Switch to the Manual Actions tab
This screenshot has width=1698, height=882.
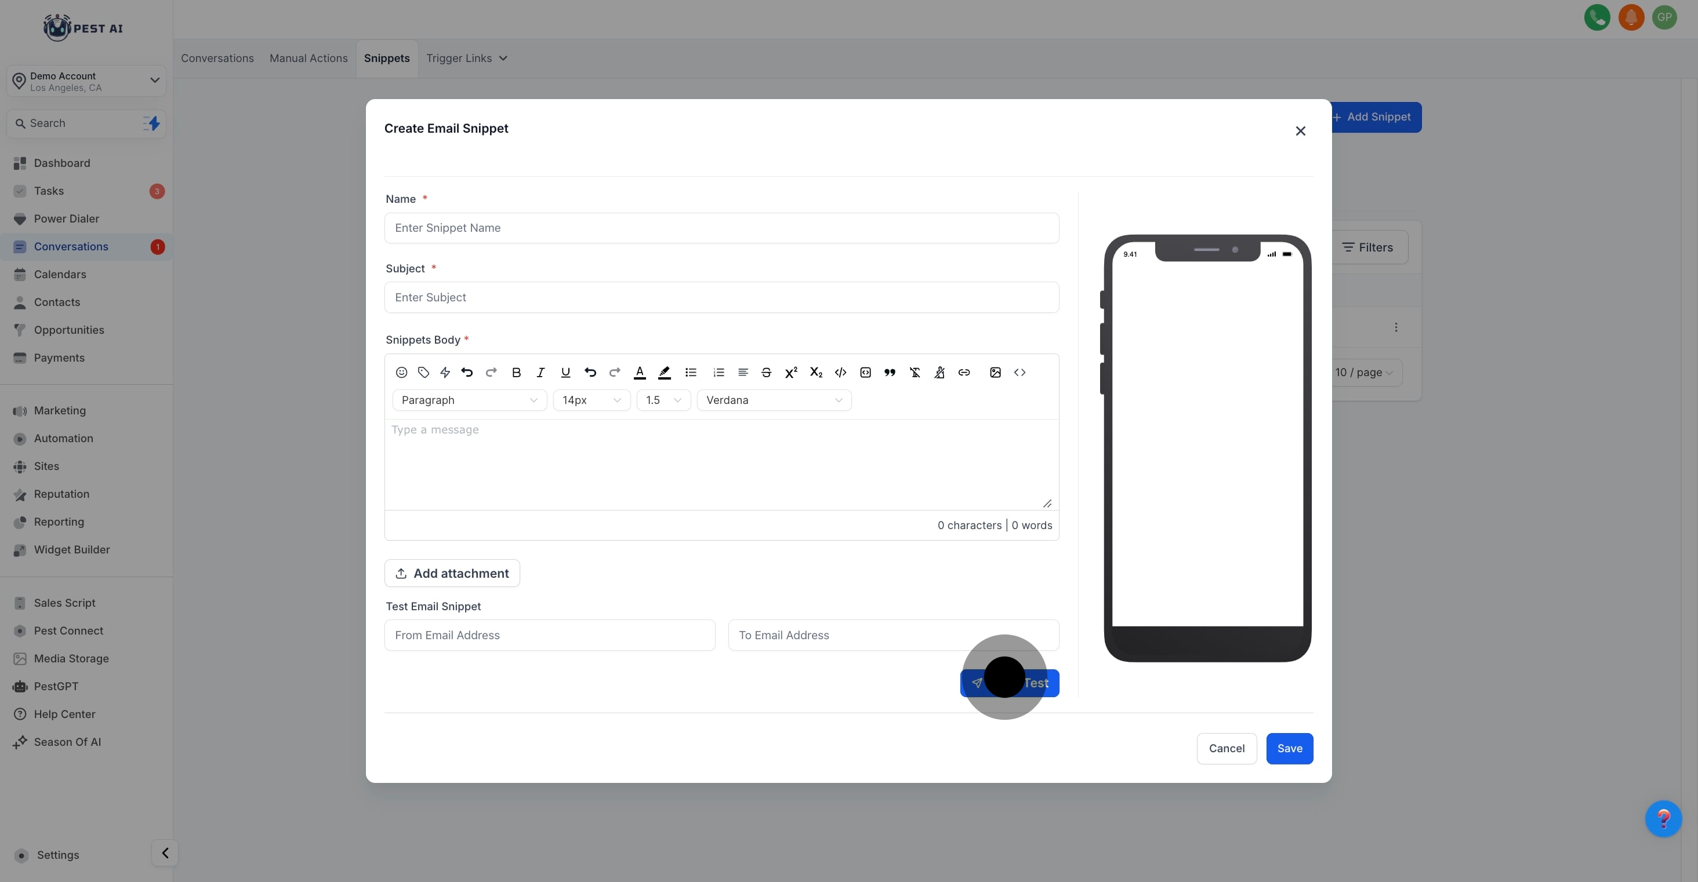coord(308,58)
